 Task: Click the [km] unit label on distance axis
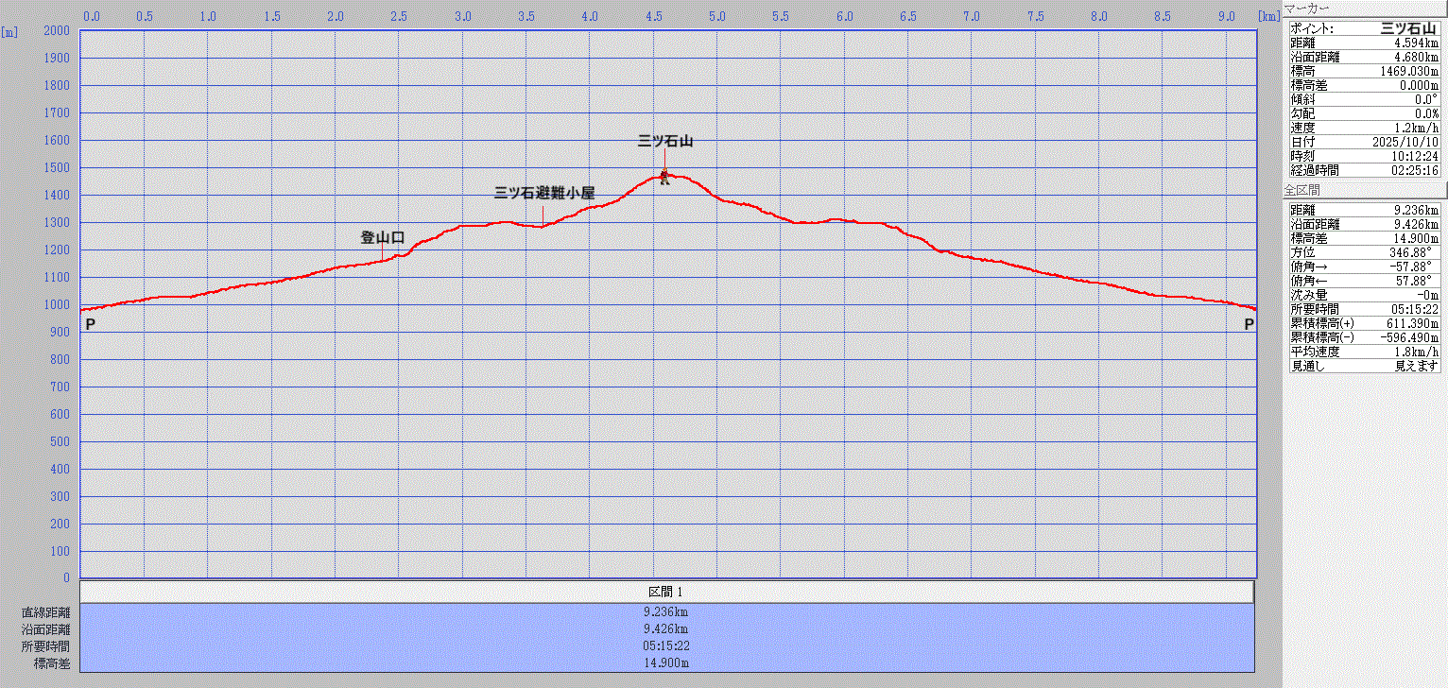pos(1267,16)
